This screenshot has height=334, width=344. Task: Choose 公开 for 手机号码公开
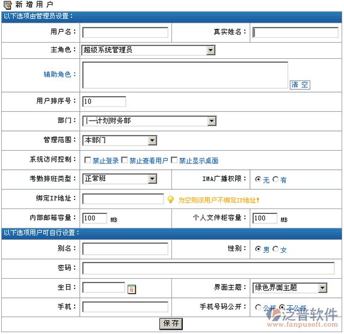click(x=258, y=307)
